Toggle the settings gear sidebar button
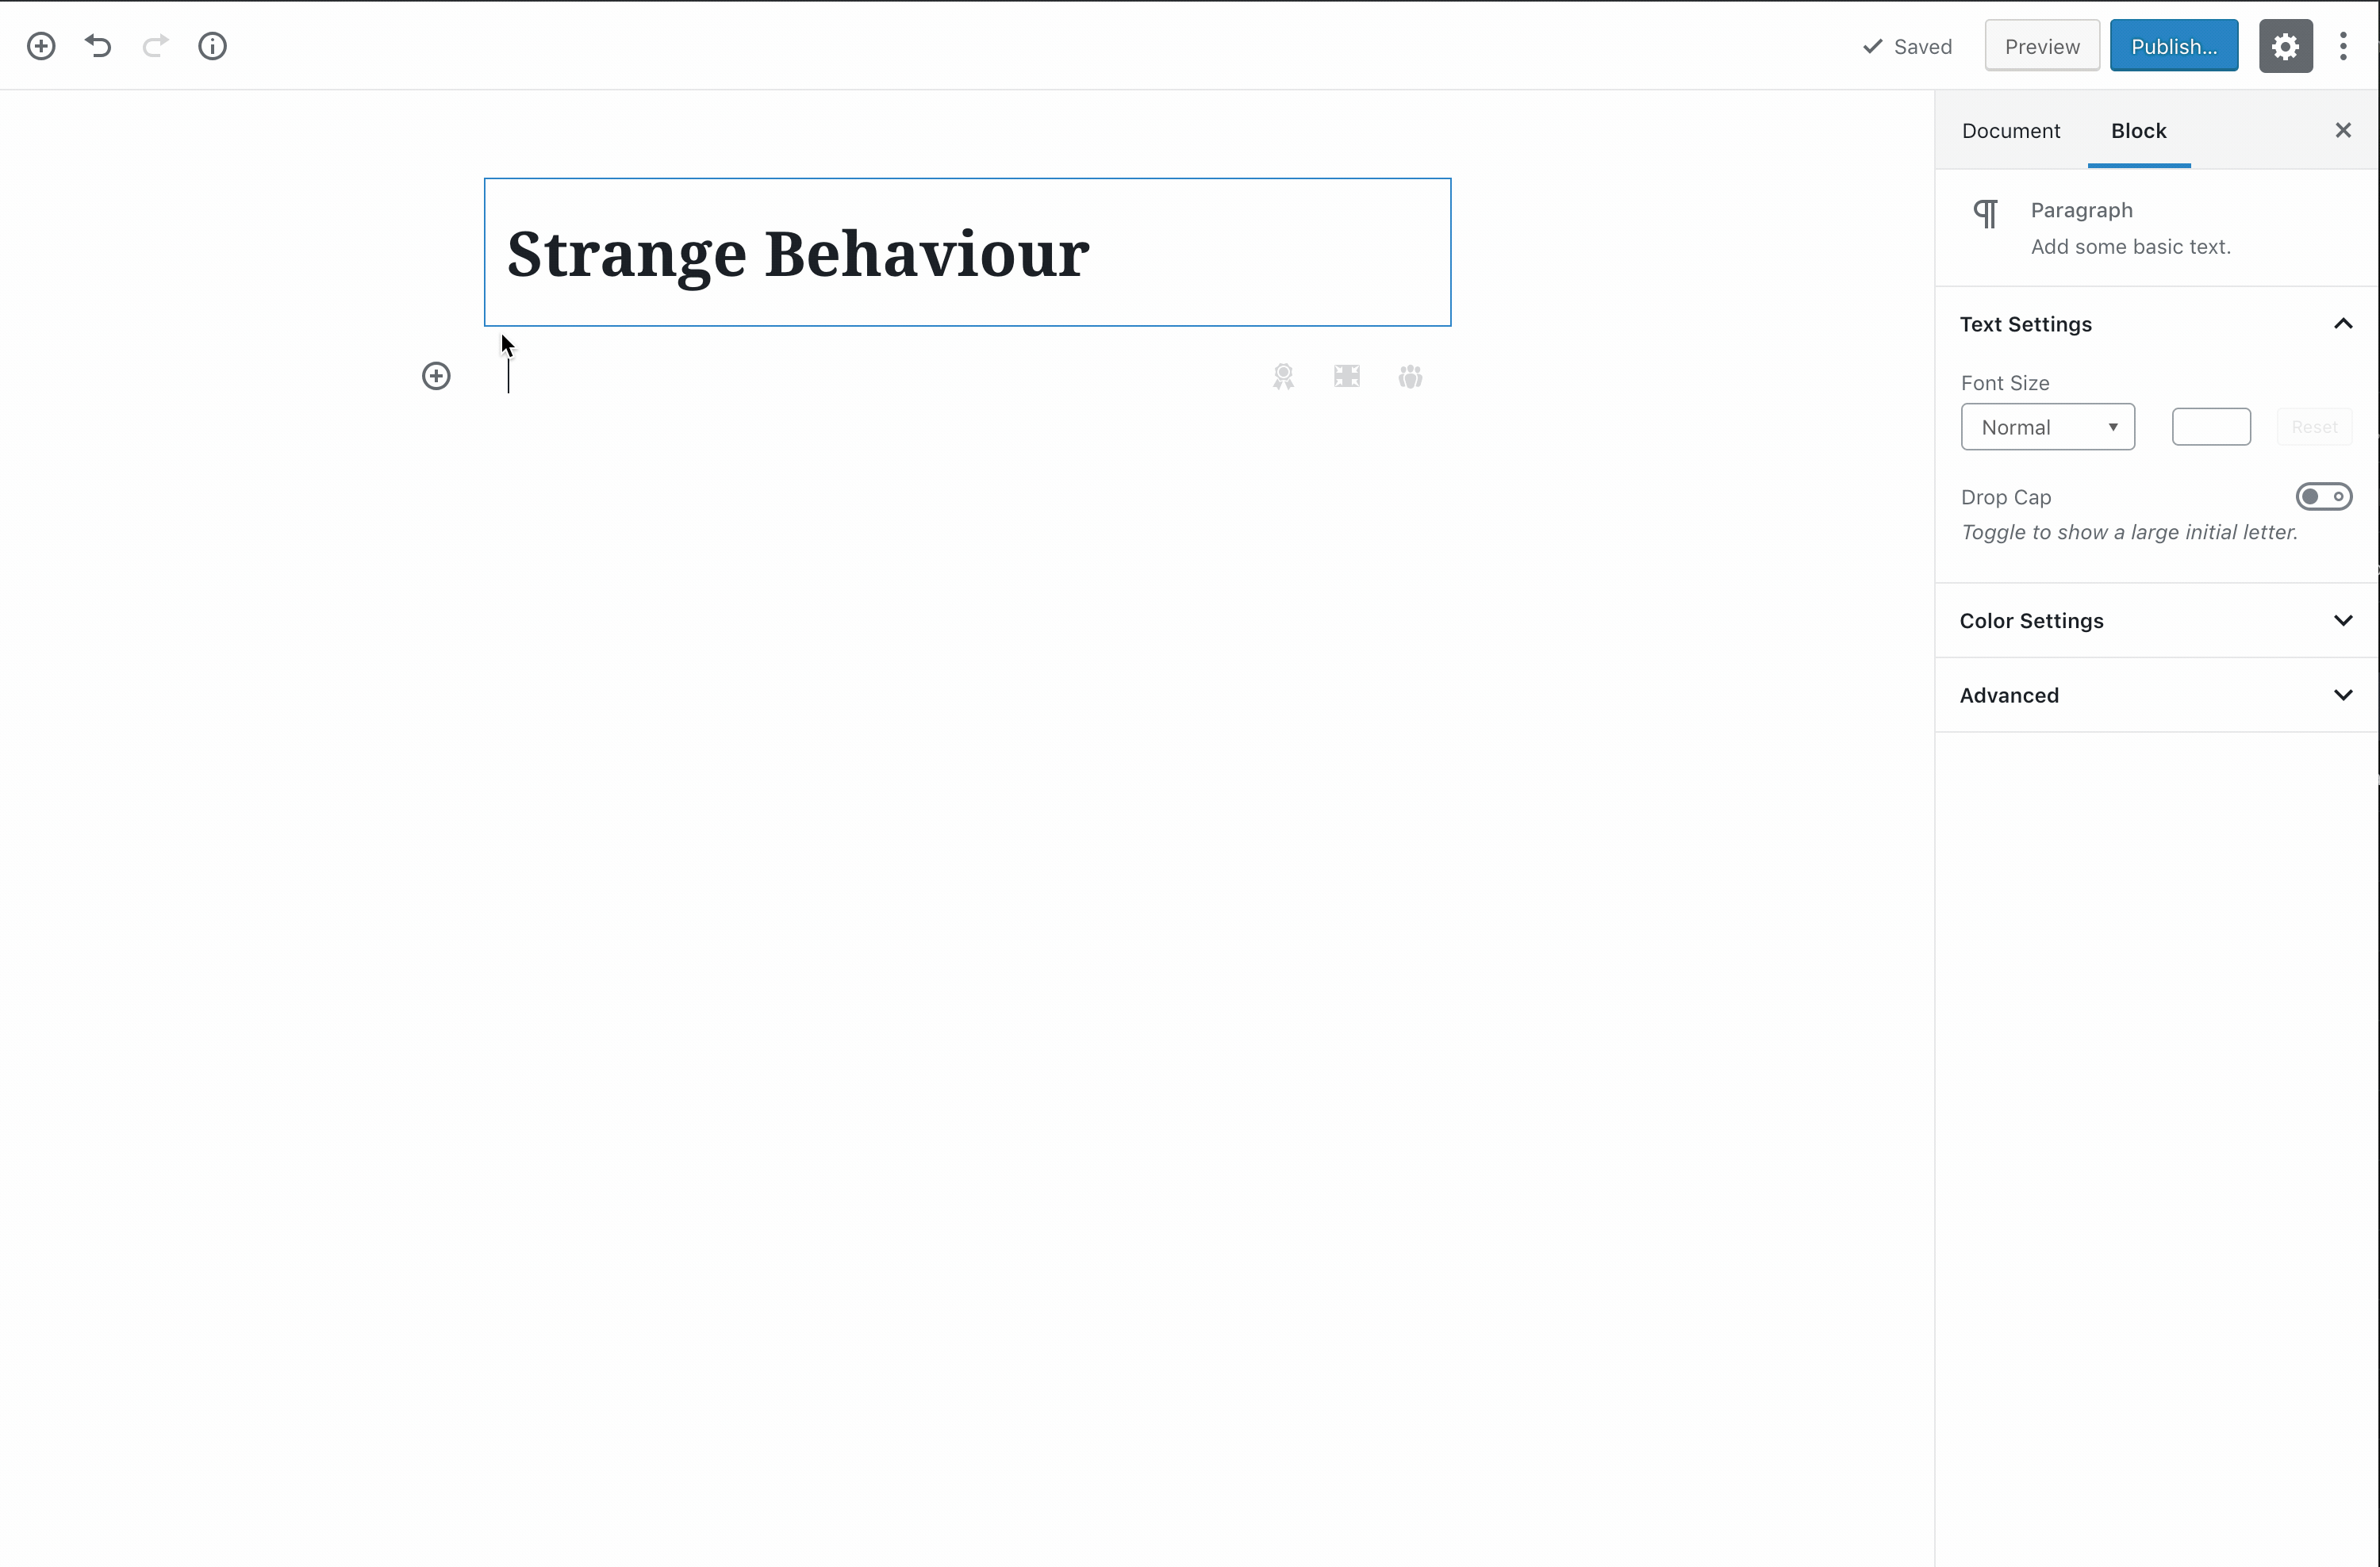Screen dimensions: 2380x1567 (2285, 46)
